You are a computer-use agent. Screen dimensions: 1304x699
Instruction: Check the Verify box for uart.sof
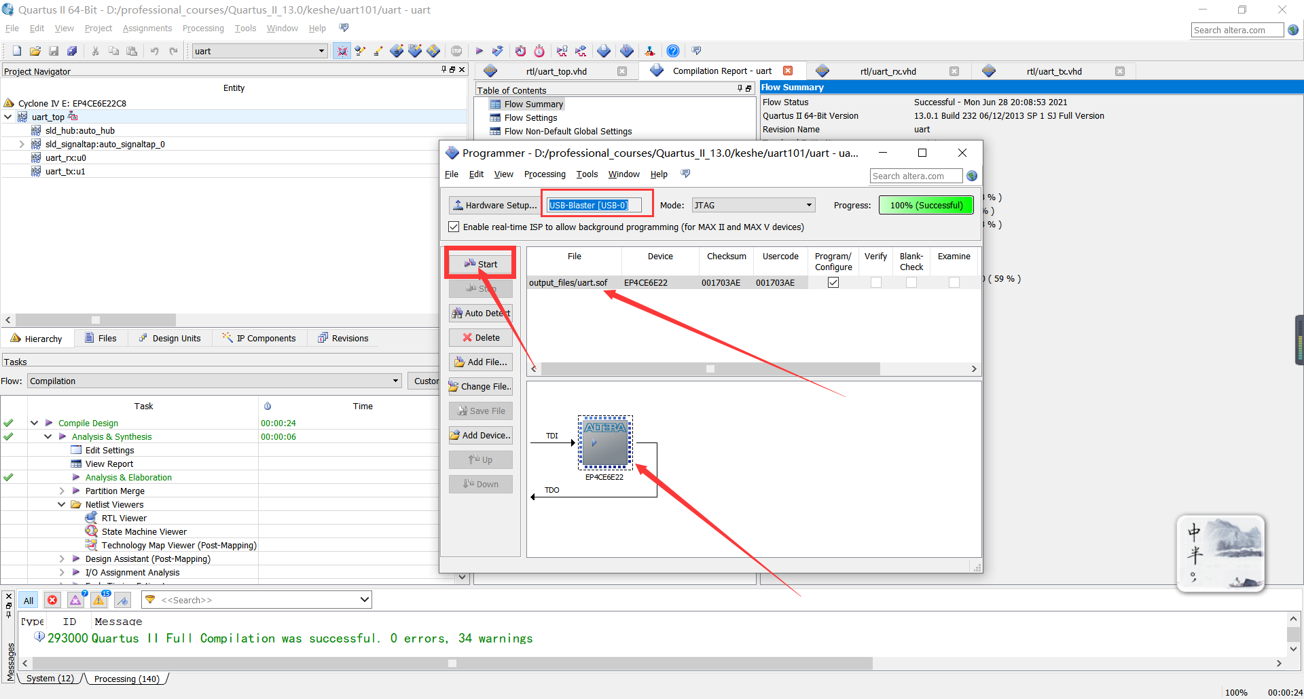[876, 282]
